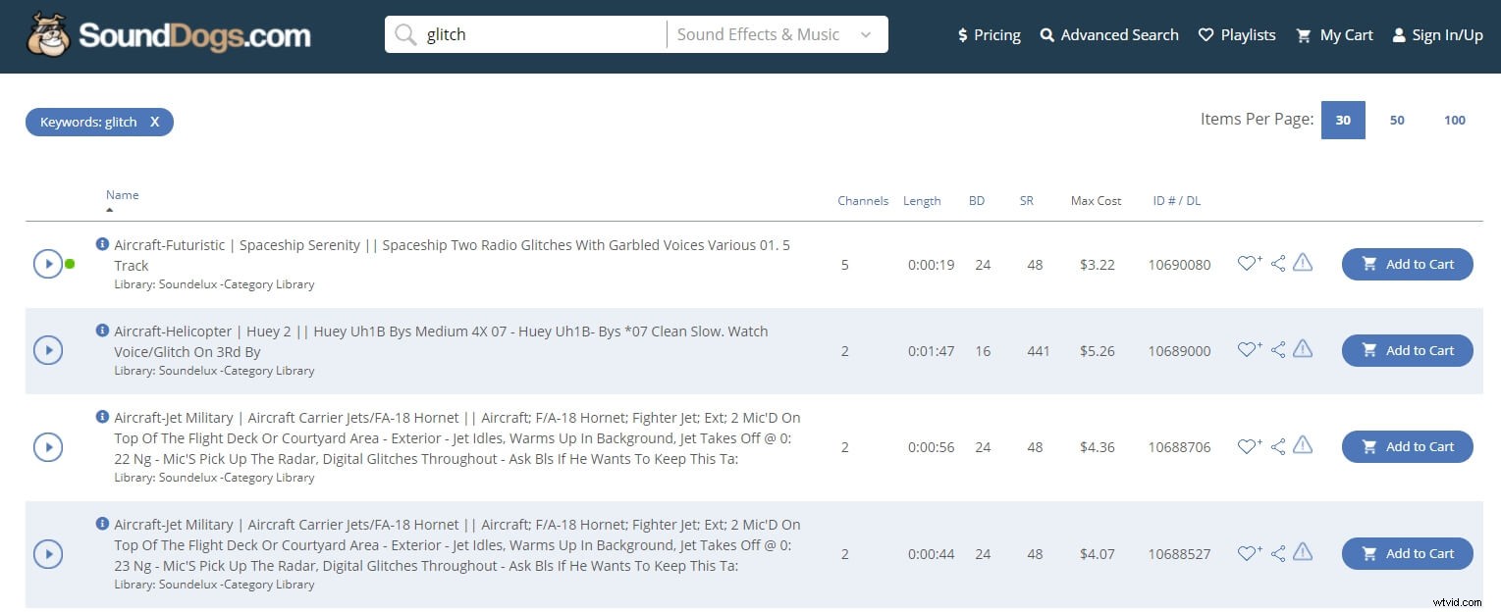
Task: Open info tooltip for the Huey 2 sound
Action: (x=103, y=331)
